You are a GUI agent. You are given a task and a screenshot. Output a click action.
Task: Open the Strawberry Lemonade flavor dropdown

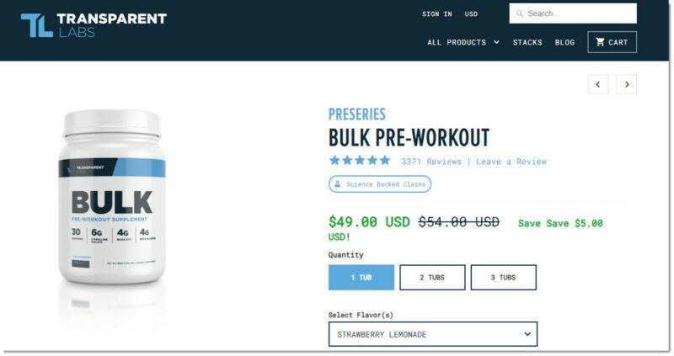click(x=433, y=334)
